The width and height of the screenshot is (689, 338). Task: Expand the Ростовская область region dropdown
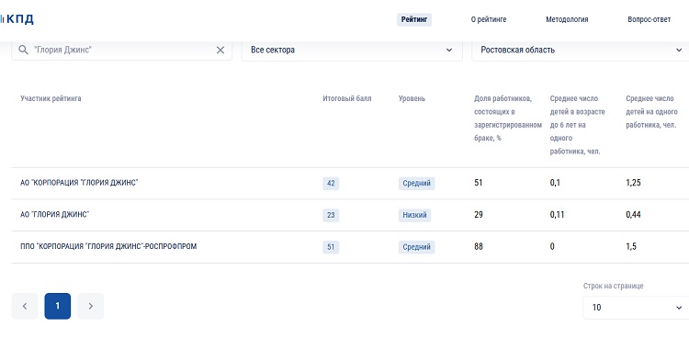tap(580, 51)
